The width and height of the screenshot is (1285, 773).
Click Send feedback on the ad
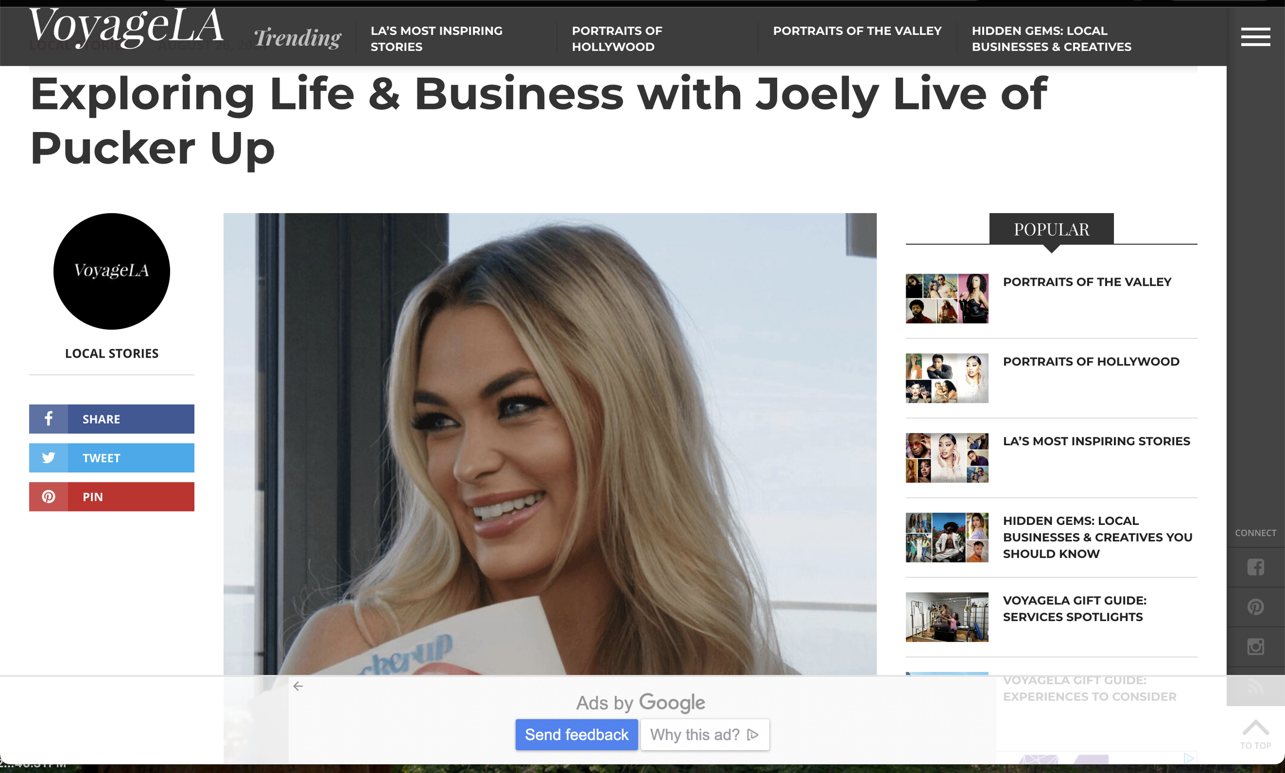(577, 734)
